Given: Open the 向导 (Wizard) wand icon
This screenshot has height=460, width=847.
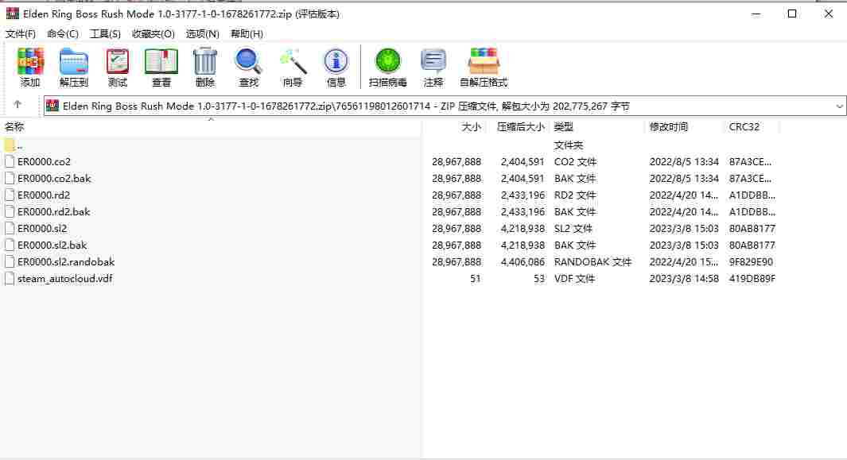Looking at the screenshot, I should pyautogui.click(x=293, y=61).
